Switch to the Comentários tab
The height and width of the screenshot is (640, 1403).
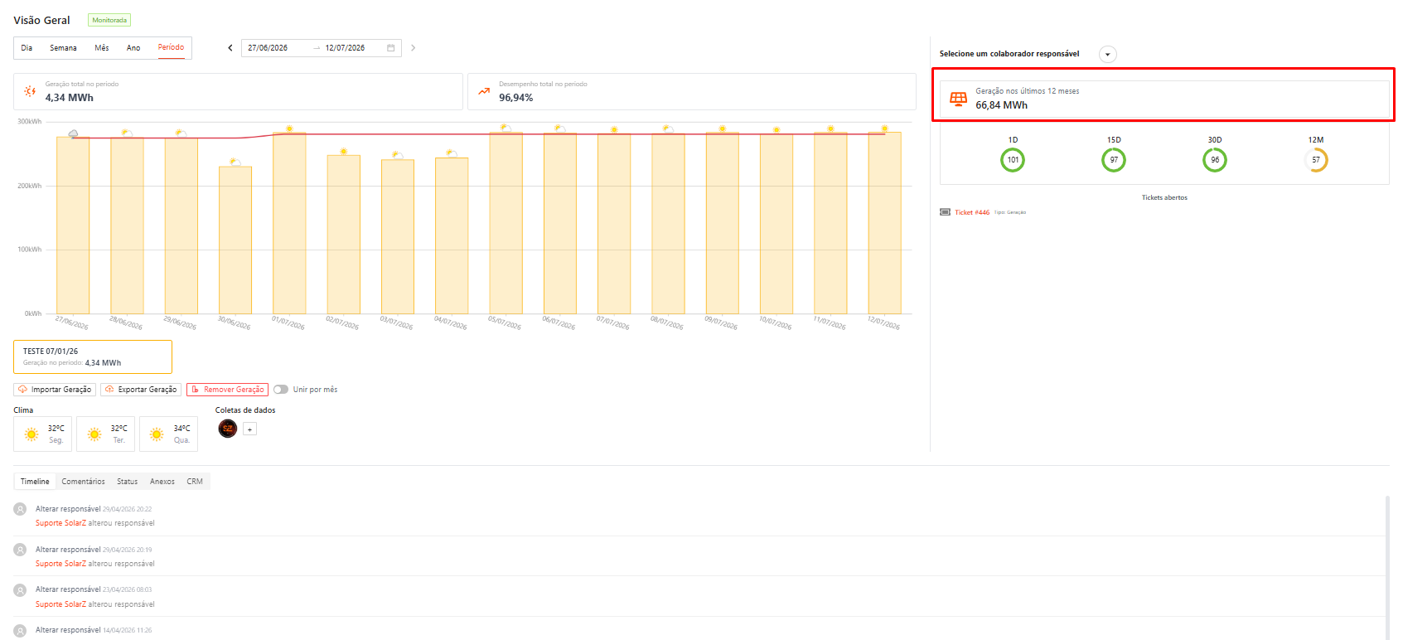83,482
